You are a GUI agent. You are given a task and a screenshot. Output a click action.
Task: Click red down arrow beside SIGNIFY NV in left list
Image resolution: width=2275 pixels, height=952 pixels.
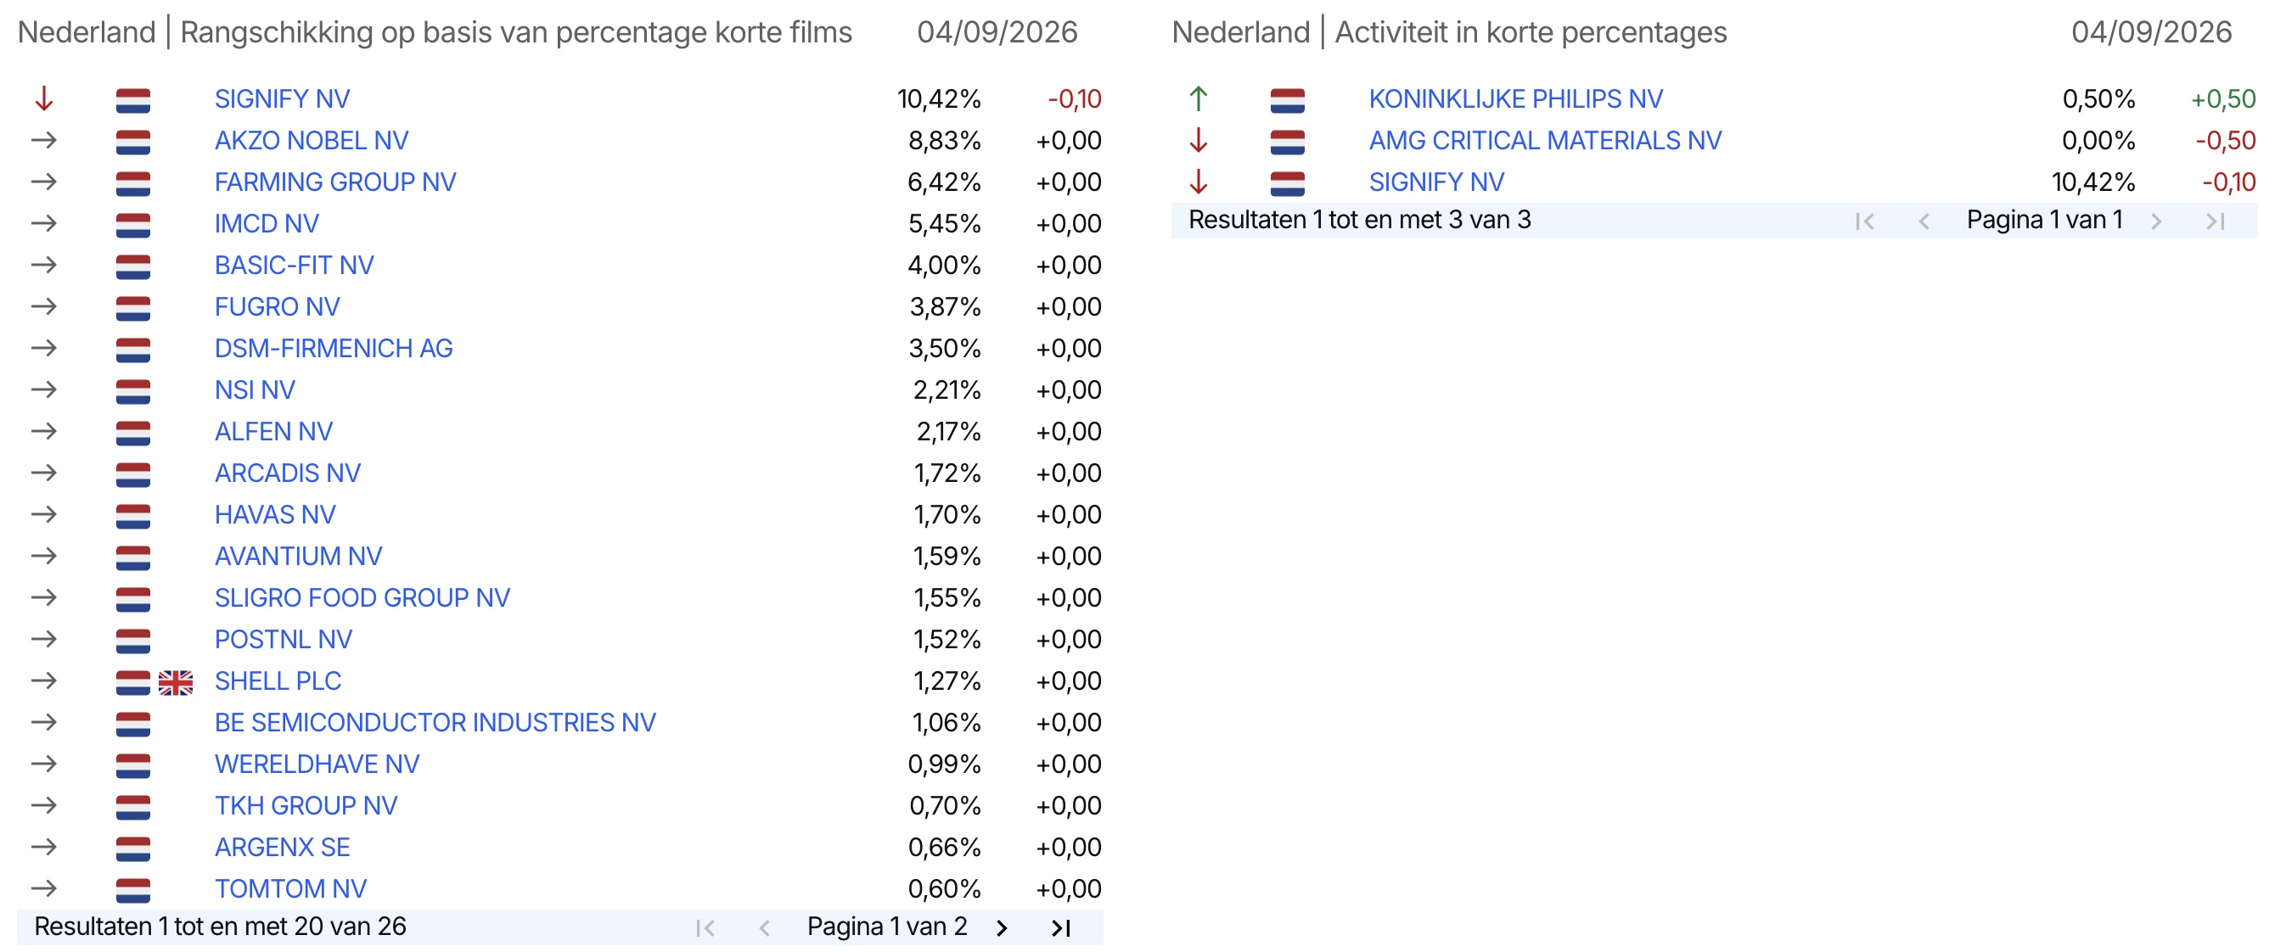click(44, 99)
